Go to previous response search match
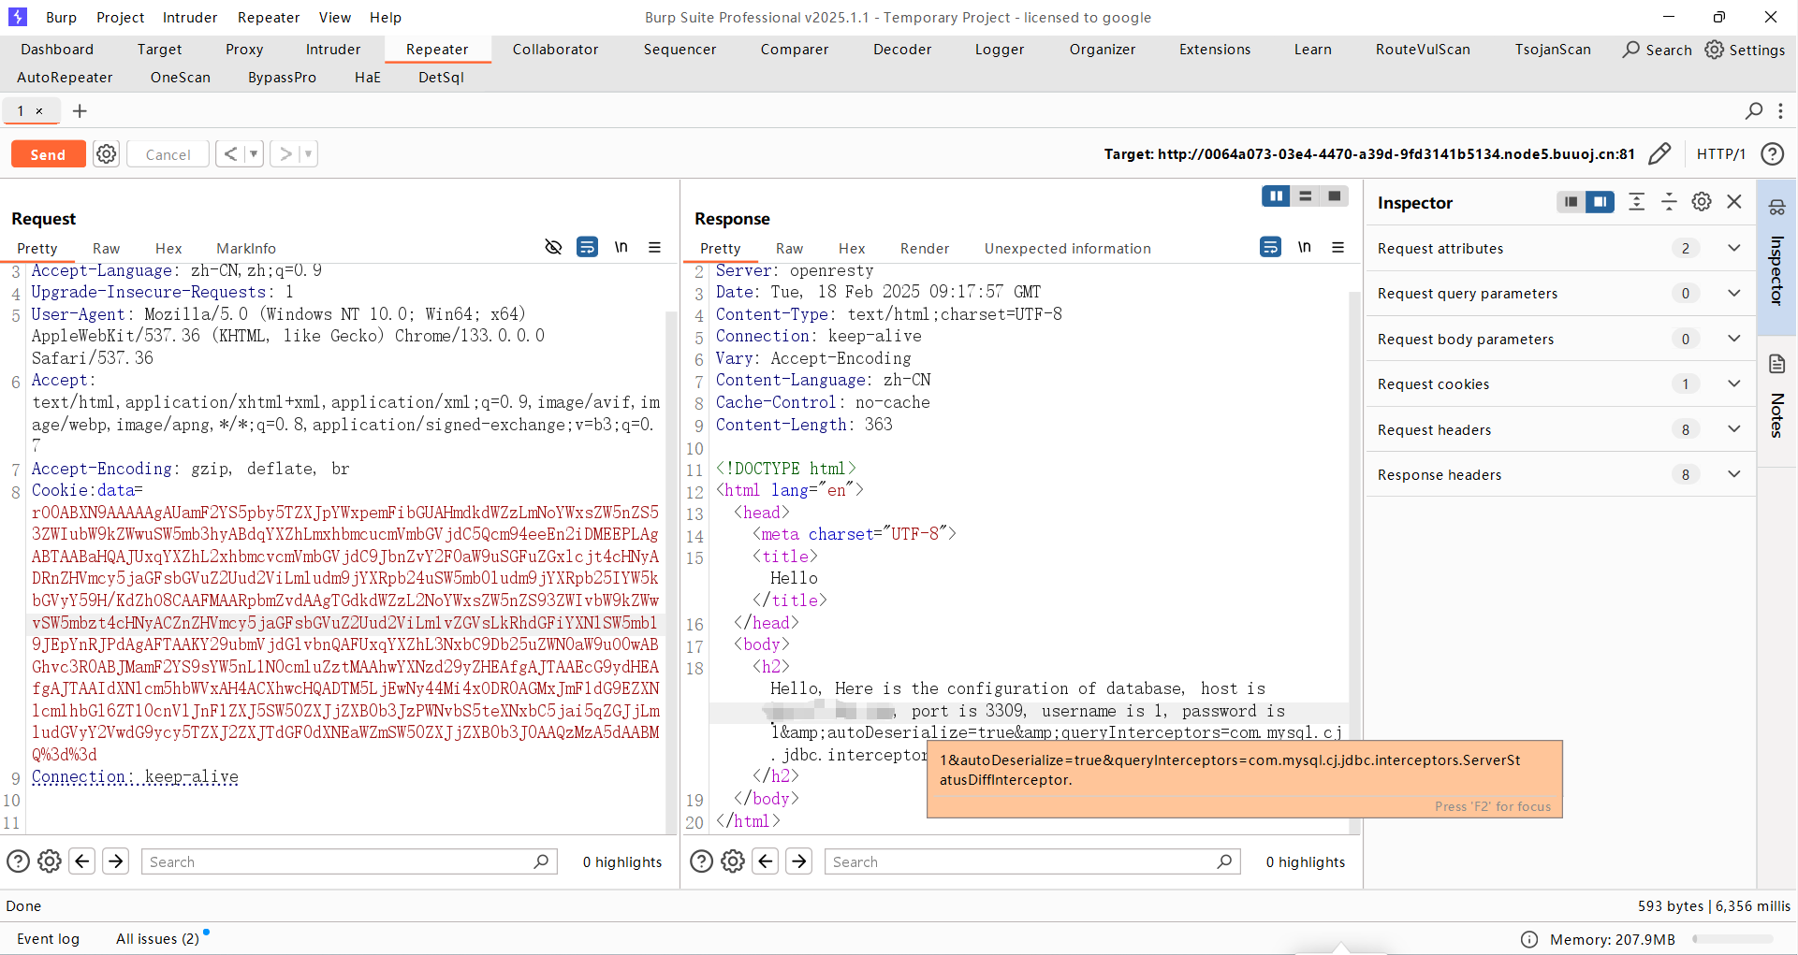The image size is (1798, 955). tap(766, 861)
